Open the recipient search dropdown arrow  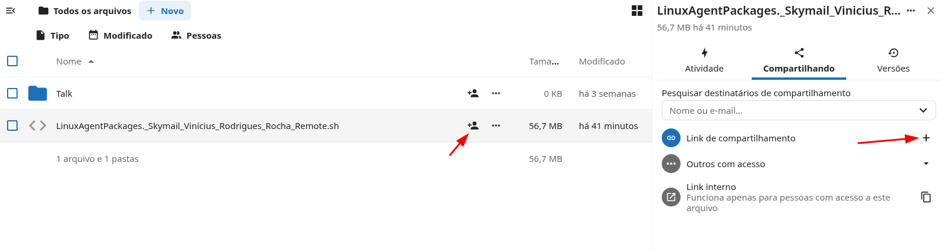click(923, 110)
